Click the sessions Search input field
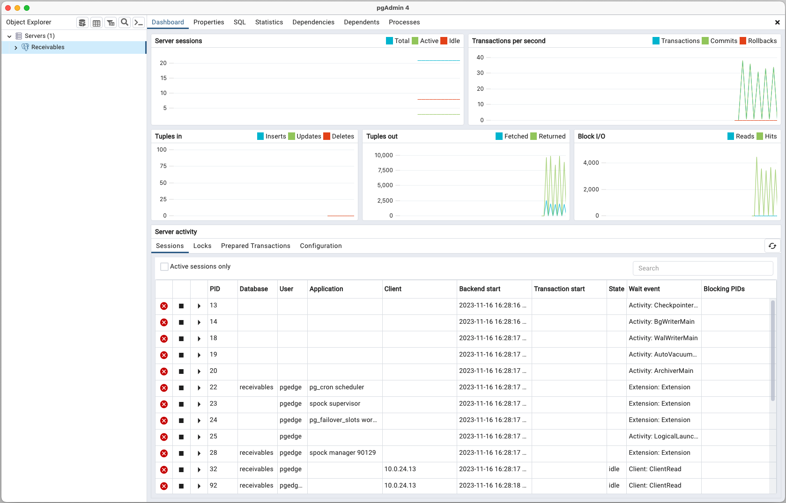The image size is (786, 503). coord(703,269)
